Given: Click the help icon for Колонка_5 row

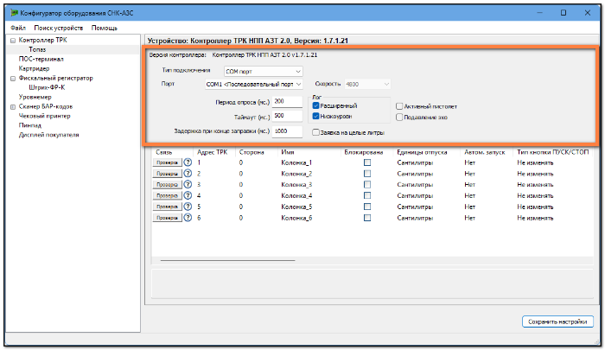Looking at the screenshot, I should click(188, 207).
